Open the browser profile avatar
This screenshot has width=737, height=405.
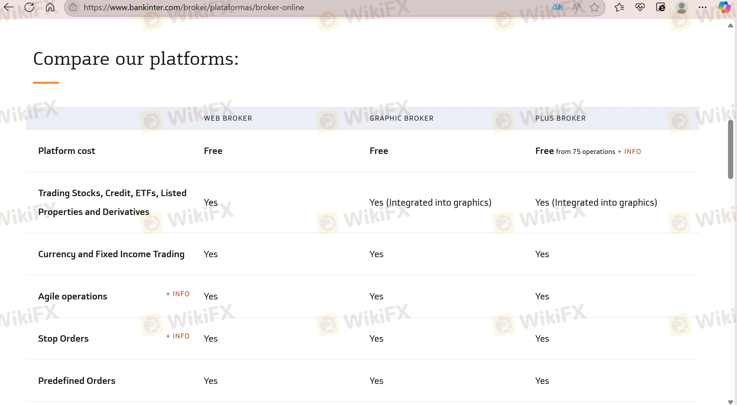click(x=681, y=7)
